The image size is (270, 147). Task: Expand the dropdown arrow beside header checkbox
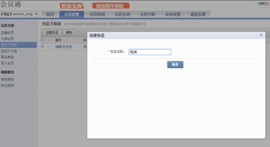49,40
